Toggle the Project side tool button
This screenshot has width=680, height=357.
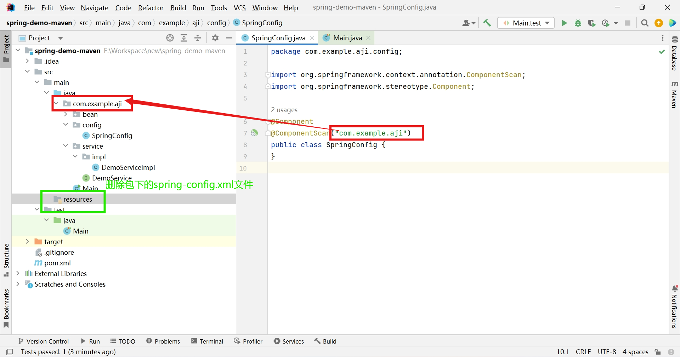pyautogui.click(x=6, y=48)
